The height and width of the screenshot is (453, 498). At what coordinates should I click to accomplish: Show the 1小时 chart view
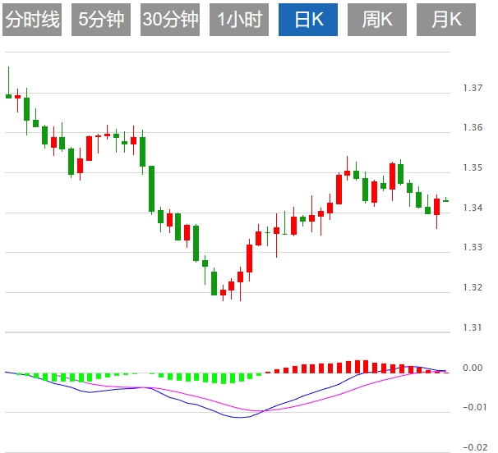click(238, 20)
